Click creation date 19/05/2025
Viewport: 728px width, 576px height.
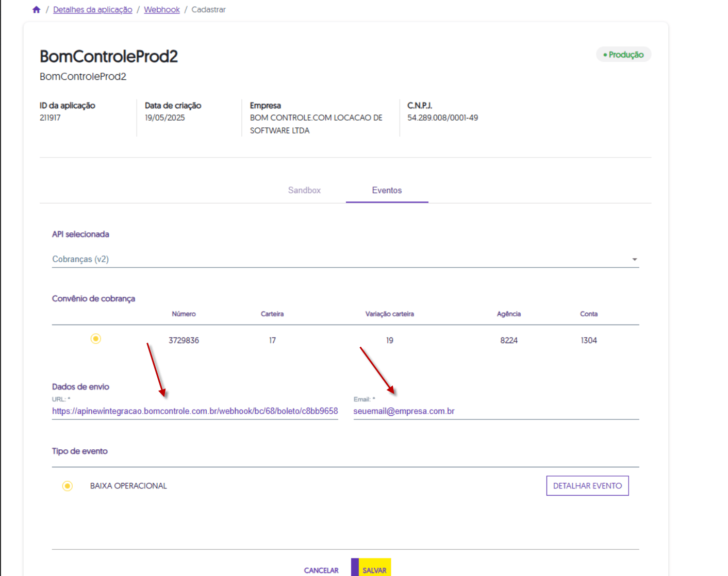coord(164,118)
